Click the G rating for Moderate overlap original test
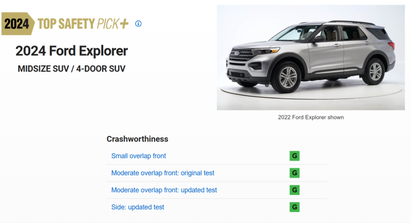Viewport: 411px width, 223px height. coord(295,173)
